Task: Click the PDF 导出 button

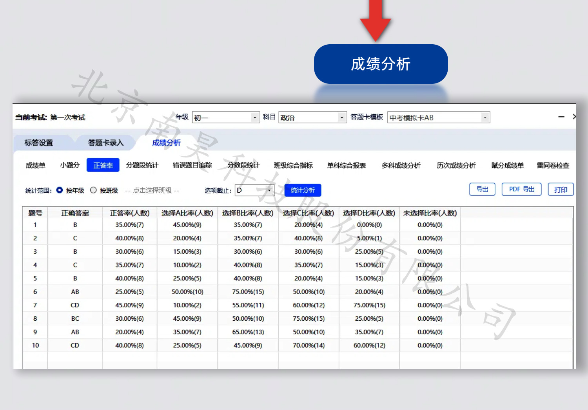Action: click(x=522, y=189)
